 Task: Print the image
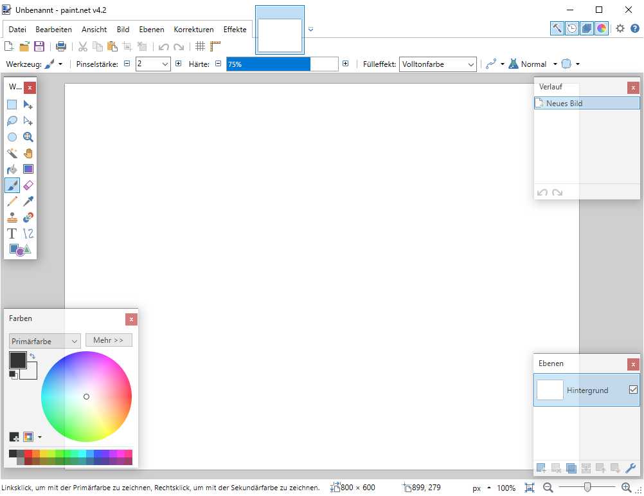click(61, 46)
